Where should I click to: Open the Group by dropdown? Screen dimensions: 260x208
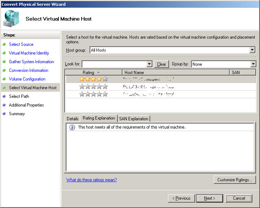click(x=253, y=64)
